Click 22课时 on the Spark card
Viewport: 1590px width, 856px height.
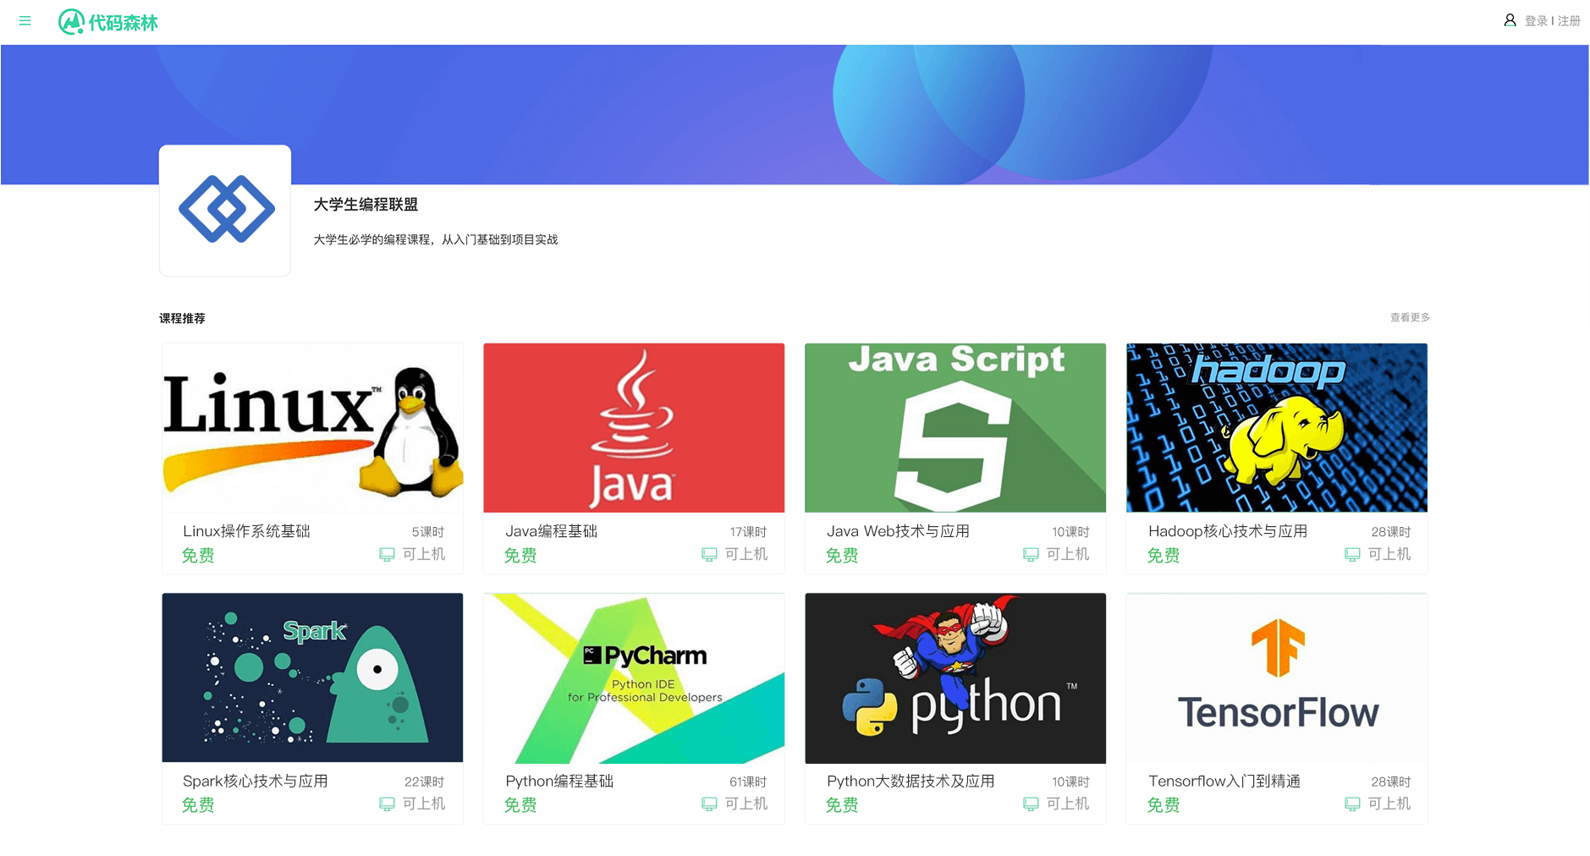coord(424,782)
